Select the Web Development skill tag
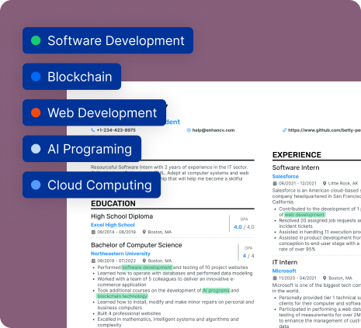The height and width of the screenshot is (328, 361). 94,112
